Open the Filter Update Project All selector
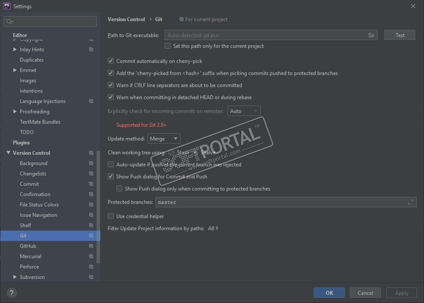Viewport: 424px width, 303px height. pos(213,228)
